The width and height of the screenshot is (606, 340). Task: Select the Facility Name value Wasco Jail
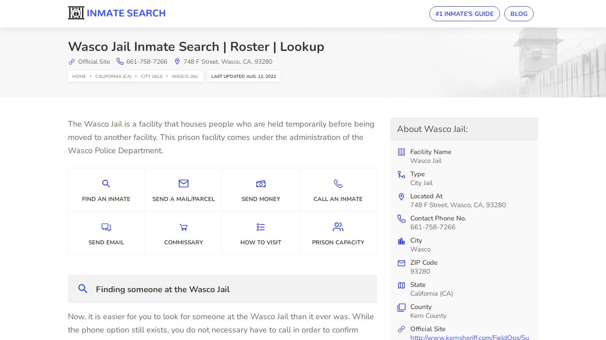point(426,161)
